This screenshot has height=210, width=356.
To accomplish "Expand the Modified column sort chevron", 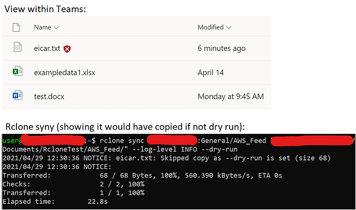I will (229, 28).
